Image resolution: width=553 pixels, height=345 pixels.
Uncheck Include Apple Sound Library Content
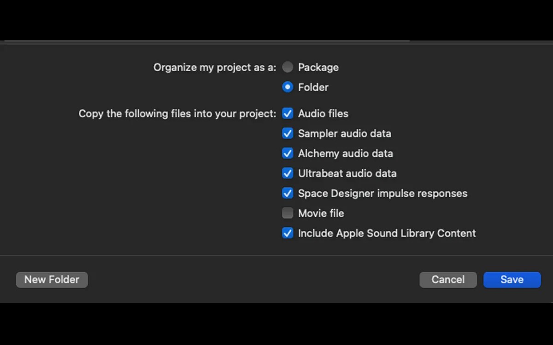pyautogui.click(x=287, y=233)
